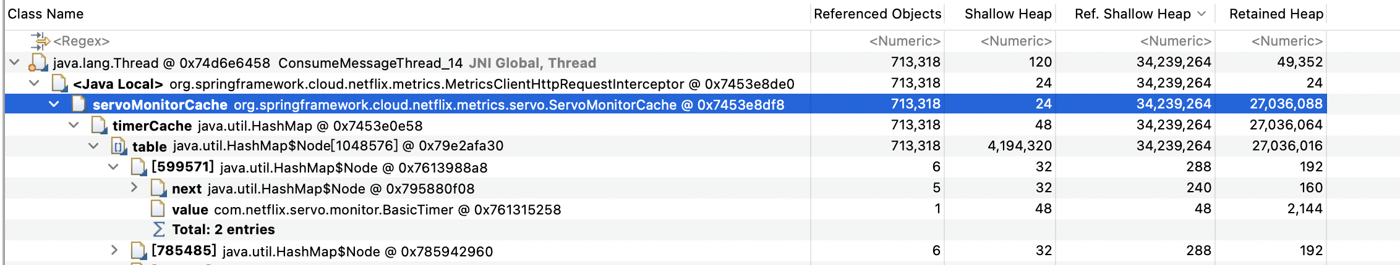Expand the [785485] HashMap$Node entry
This screenshot has width=1400, height=265.
[114, 250]
